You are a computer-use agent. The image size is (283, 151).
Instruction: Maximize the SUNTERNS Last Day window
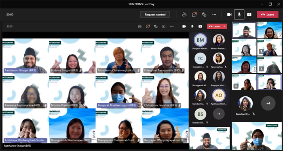pos(270,4)
